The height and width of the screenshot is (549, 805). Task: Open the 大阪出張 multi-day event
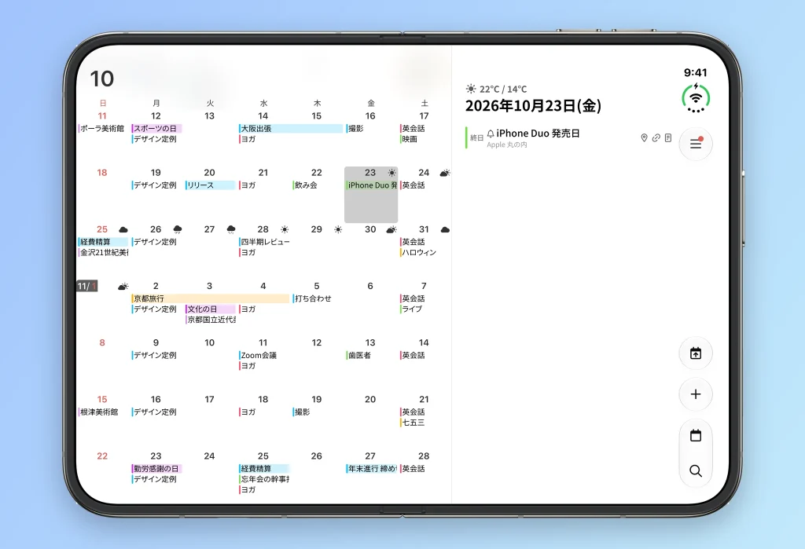coord(291,128)
